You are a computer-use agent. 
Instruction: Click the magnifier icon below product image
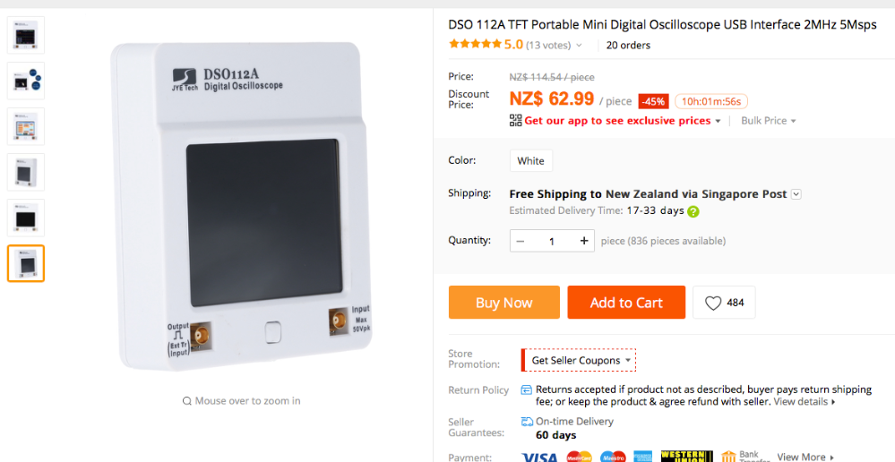click(186, 401)
